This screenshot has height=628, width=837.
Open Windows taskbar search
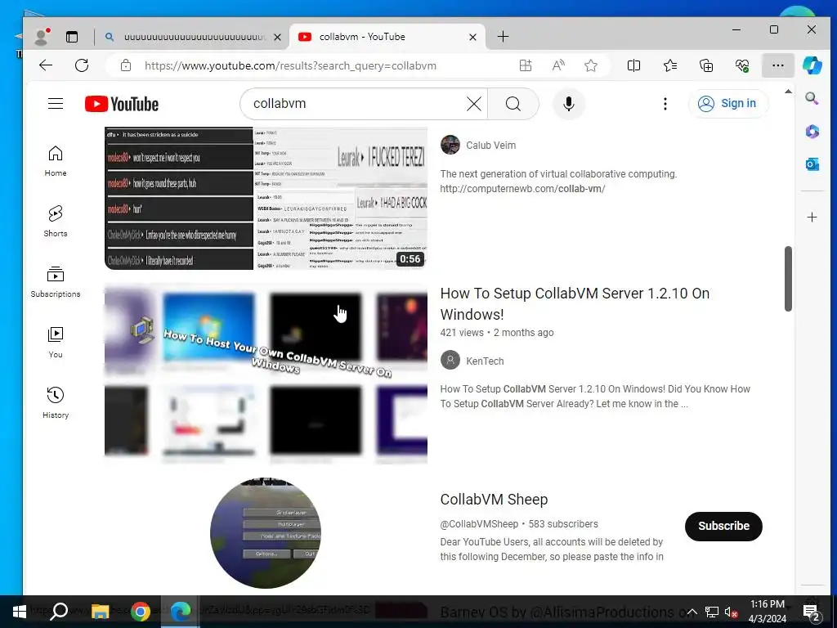[59, 612]
